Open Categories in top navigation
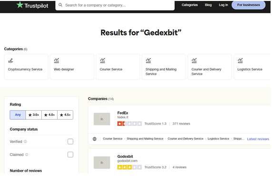The width and height of the screenshot is (272, 176). pos(190,5)
